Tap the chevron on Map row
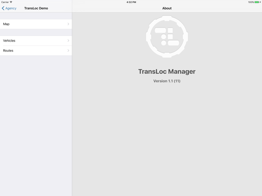262x196 pixels. (x=68, y=24)
